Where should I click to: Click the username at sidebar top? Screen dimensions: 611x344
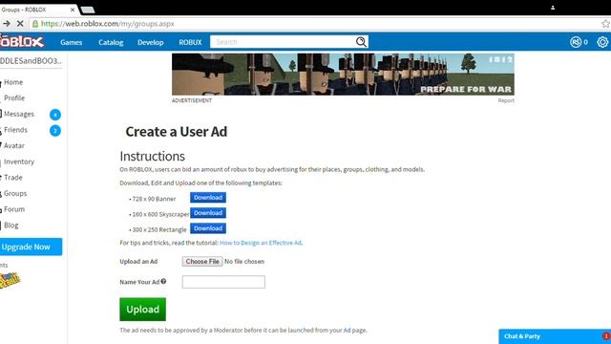pyautogui.click(x=31, y=61)
